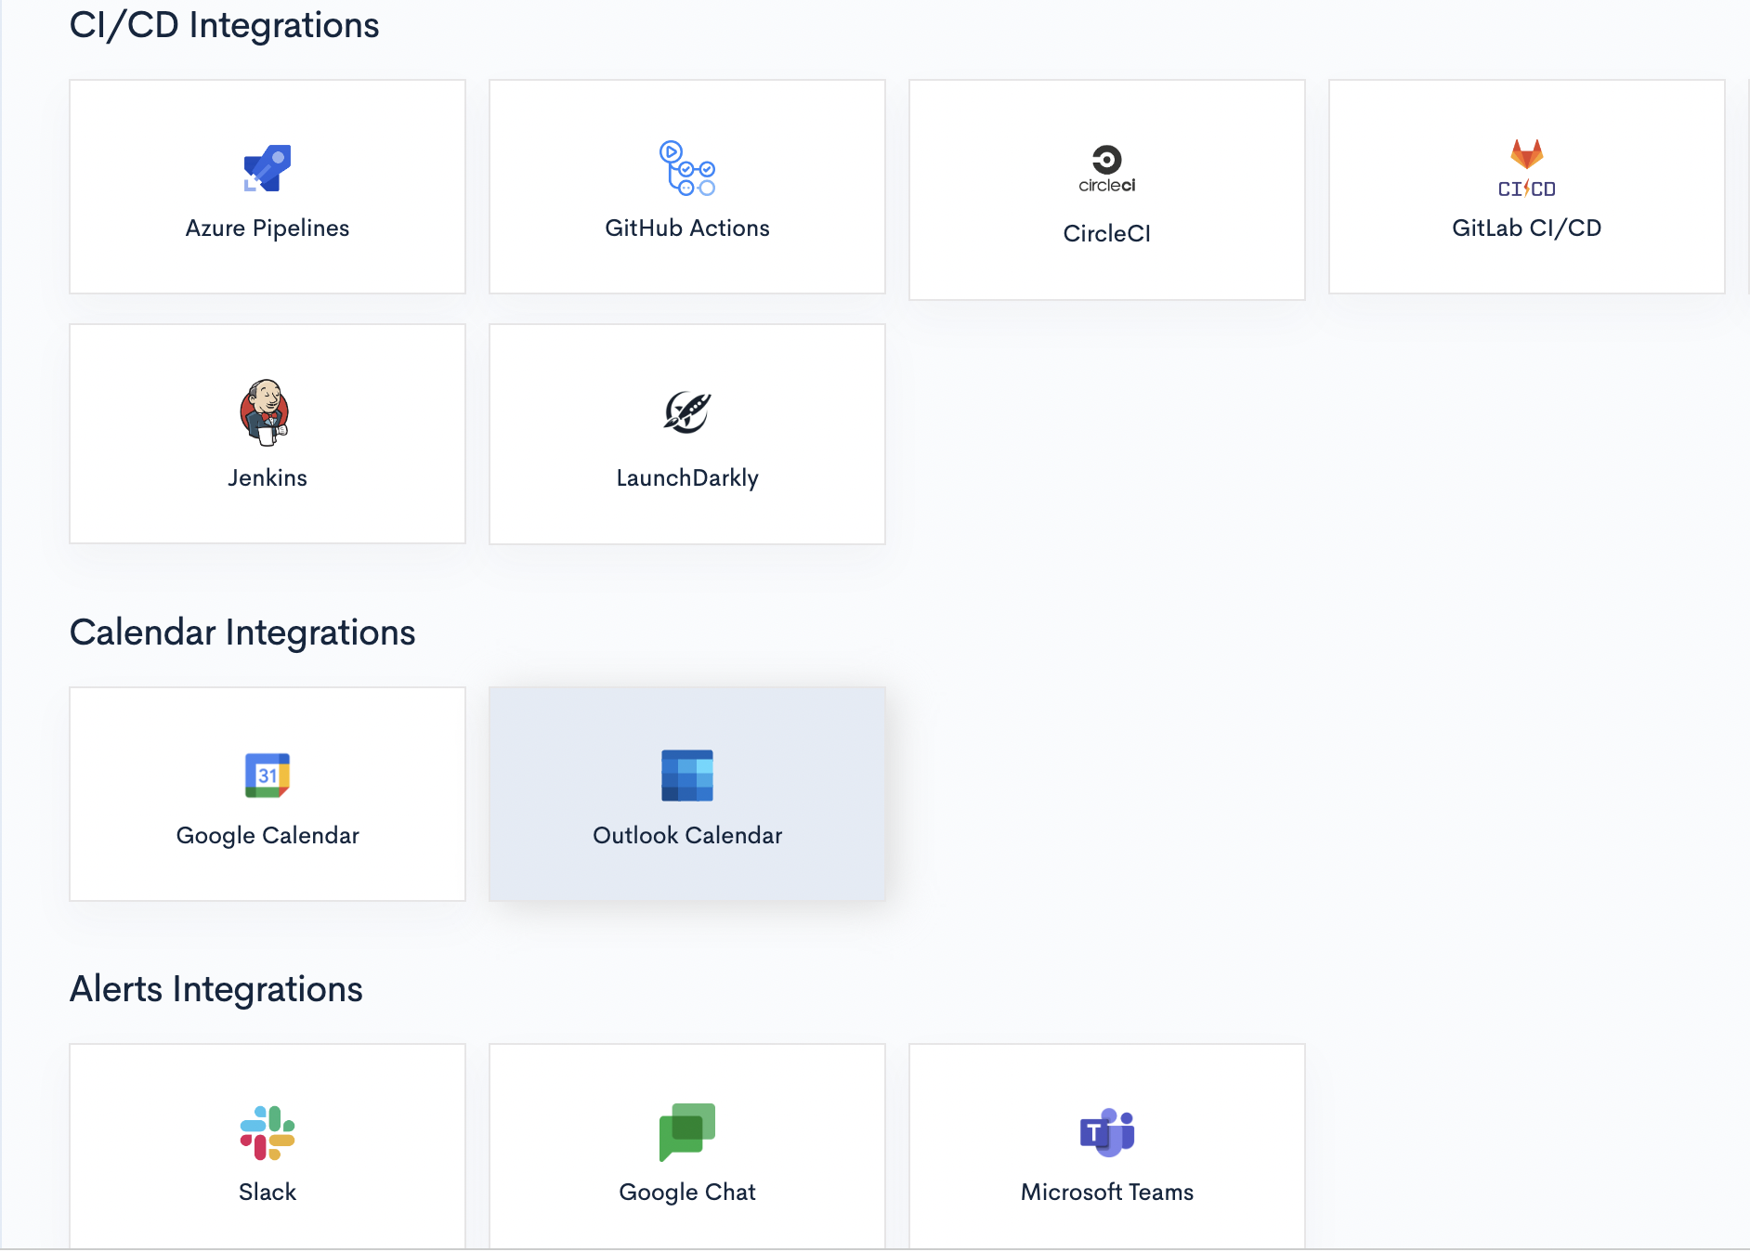This screenshot has height=1252, width=1750.
Task: Click the LaunchDarkly rocket icon
Action: 687,412
